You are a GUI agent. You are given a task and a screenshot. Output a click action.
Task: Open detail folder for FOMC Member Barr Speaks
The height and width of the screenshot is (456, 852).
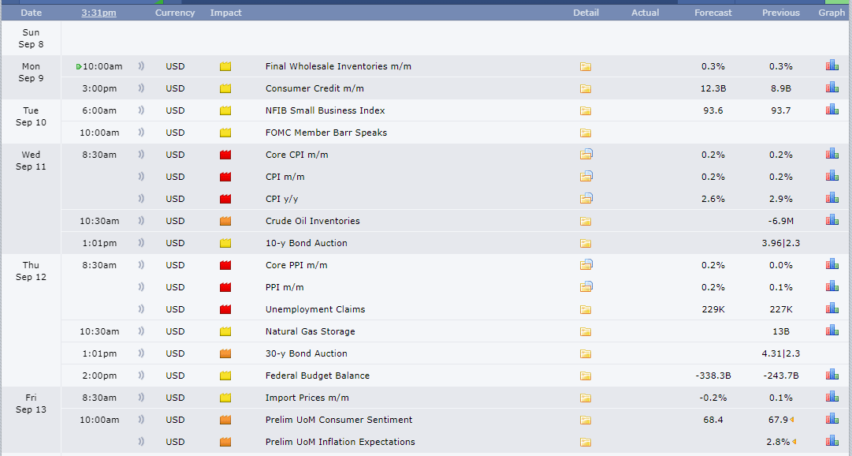(585, 133)
